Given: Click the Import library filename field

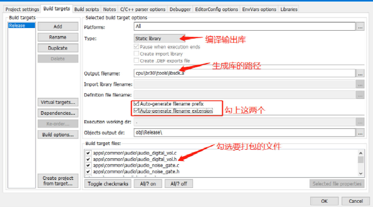Looking at the screenshot, I should click(x=245, y=84).
